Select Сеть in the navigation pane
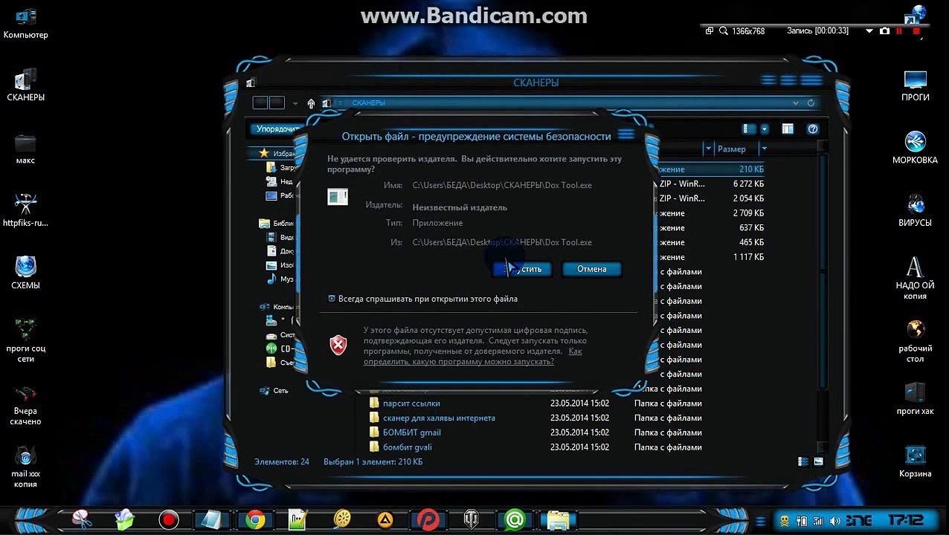This screenshot has width=949, height=535. point(280,390)
